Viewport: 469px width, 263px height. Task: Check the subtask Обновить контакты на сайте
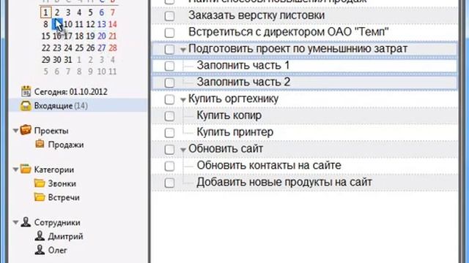pos(169,166)
